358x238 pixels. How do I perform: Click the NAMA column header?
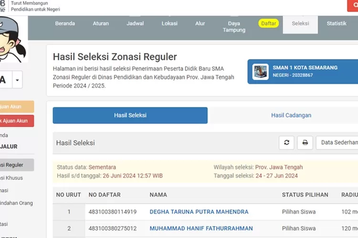coord(158,195)
